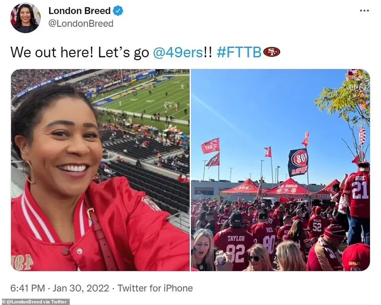
Task: Open the tailgate crowd photo
Action: [x=280, y=170]
